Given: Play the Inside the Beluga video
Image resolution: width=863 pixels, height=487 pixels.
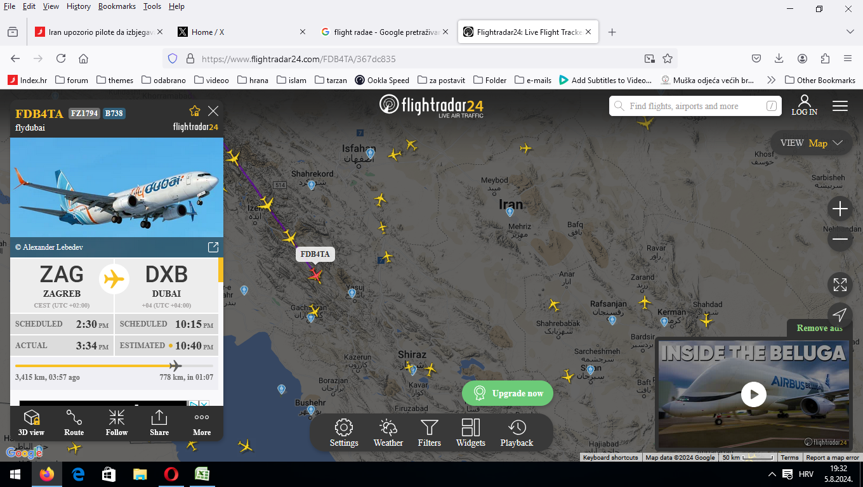Looking at the screenshot, I should point(754,394).
